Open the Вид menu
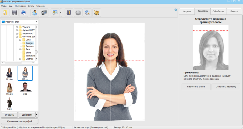The width and height of the screenshot is (243, 129). coord(11,6)
